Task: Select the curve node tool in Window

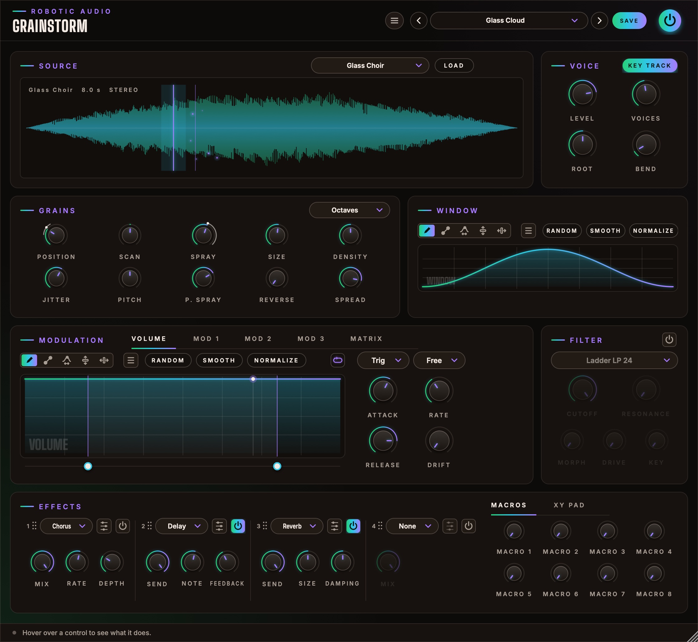Action: click(464, 231)
